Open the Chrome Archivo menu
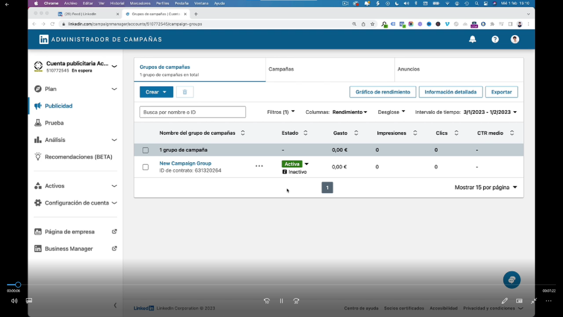Image resolution: width=563 pixels, height=317 pixels. pos(71,3)
